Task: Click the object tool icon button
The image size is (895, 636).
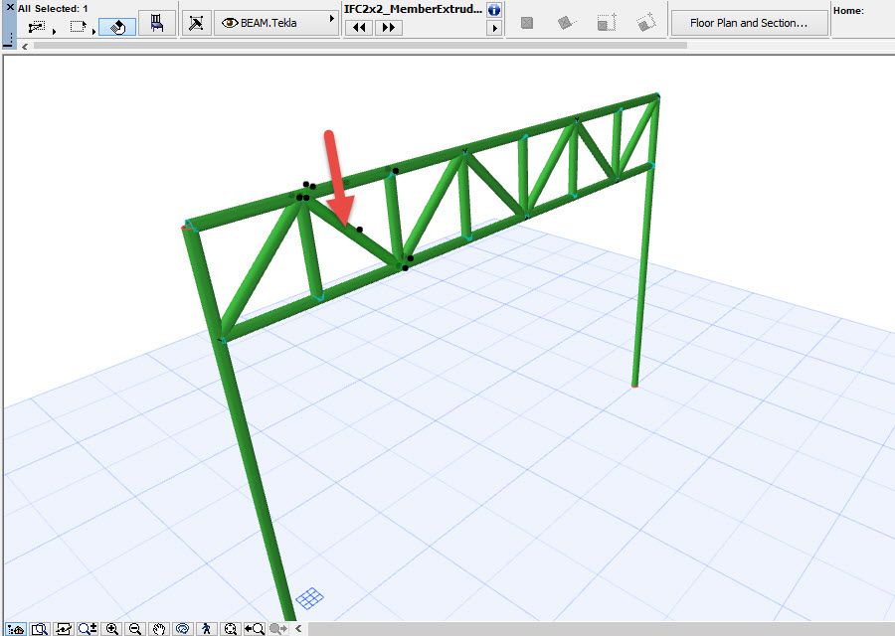Action: [196, 24]
